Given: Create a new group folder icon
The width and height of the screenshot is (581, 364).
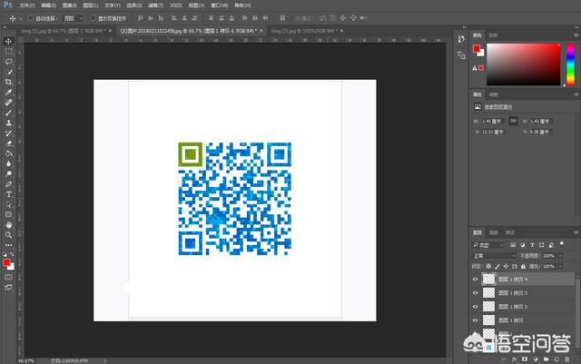Looking at the screenshot, I should (547, 359).
